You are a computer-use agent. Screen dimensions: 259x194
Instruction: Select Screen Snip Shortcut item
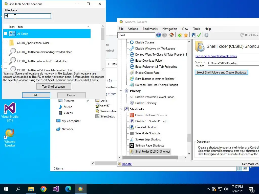pyautogui.click(x=148, y=139)
